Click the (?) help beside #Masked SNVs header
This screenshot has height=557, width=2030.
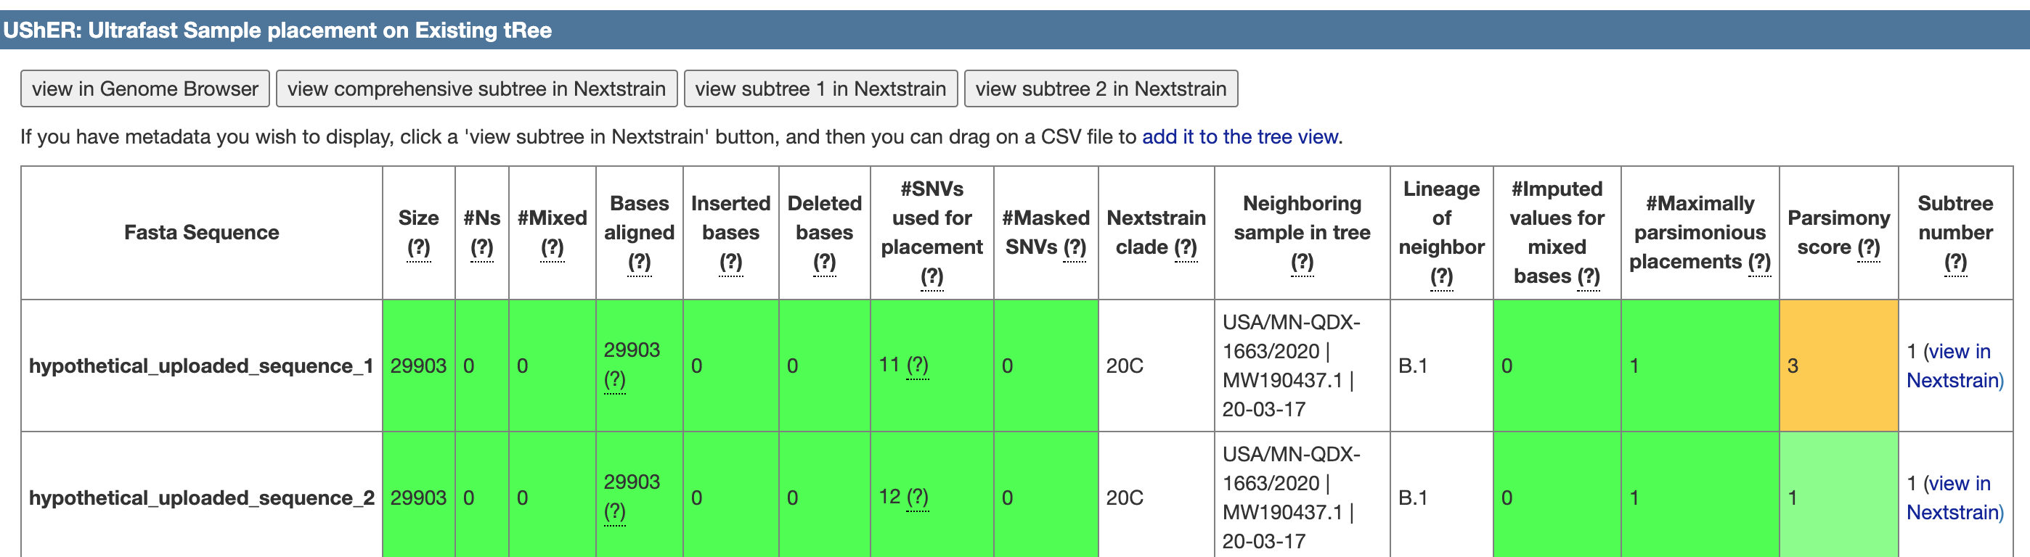point(1074,247)
